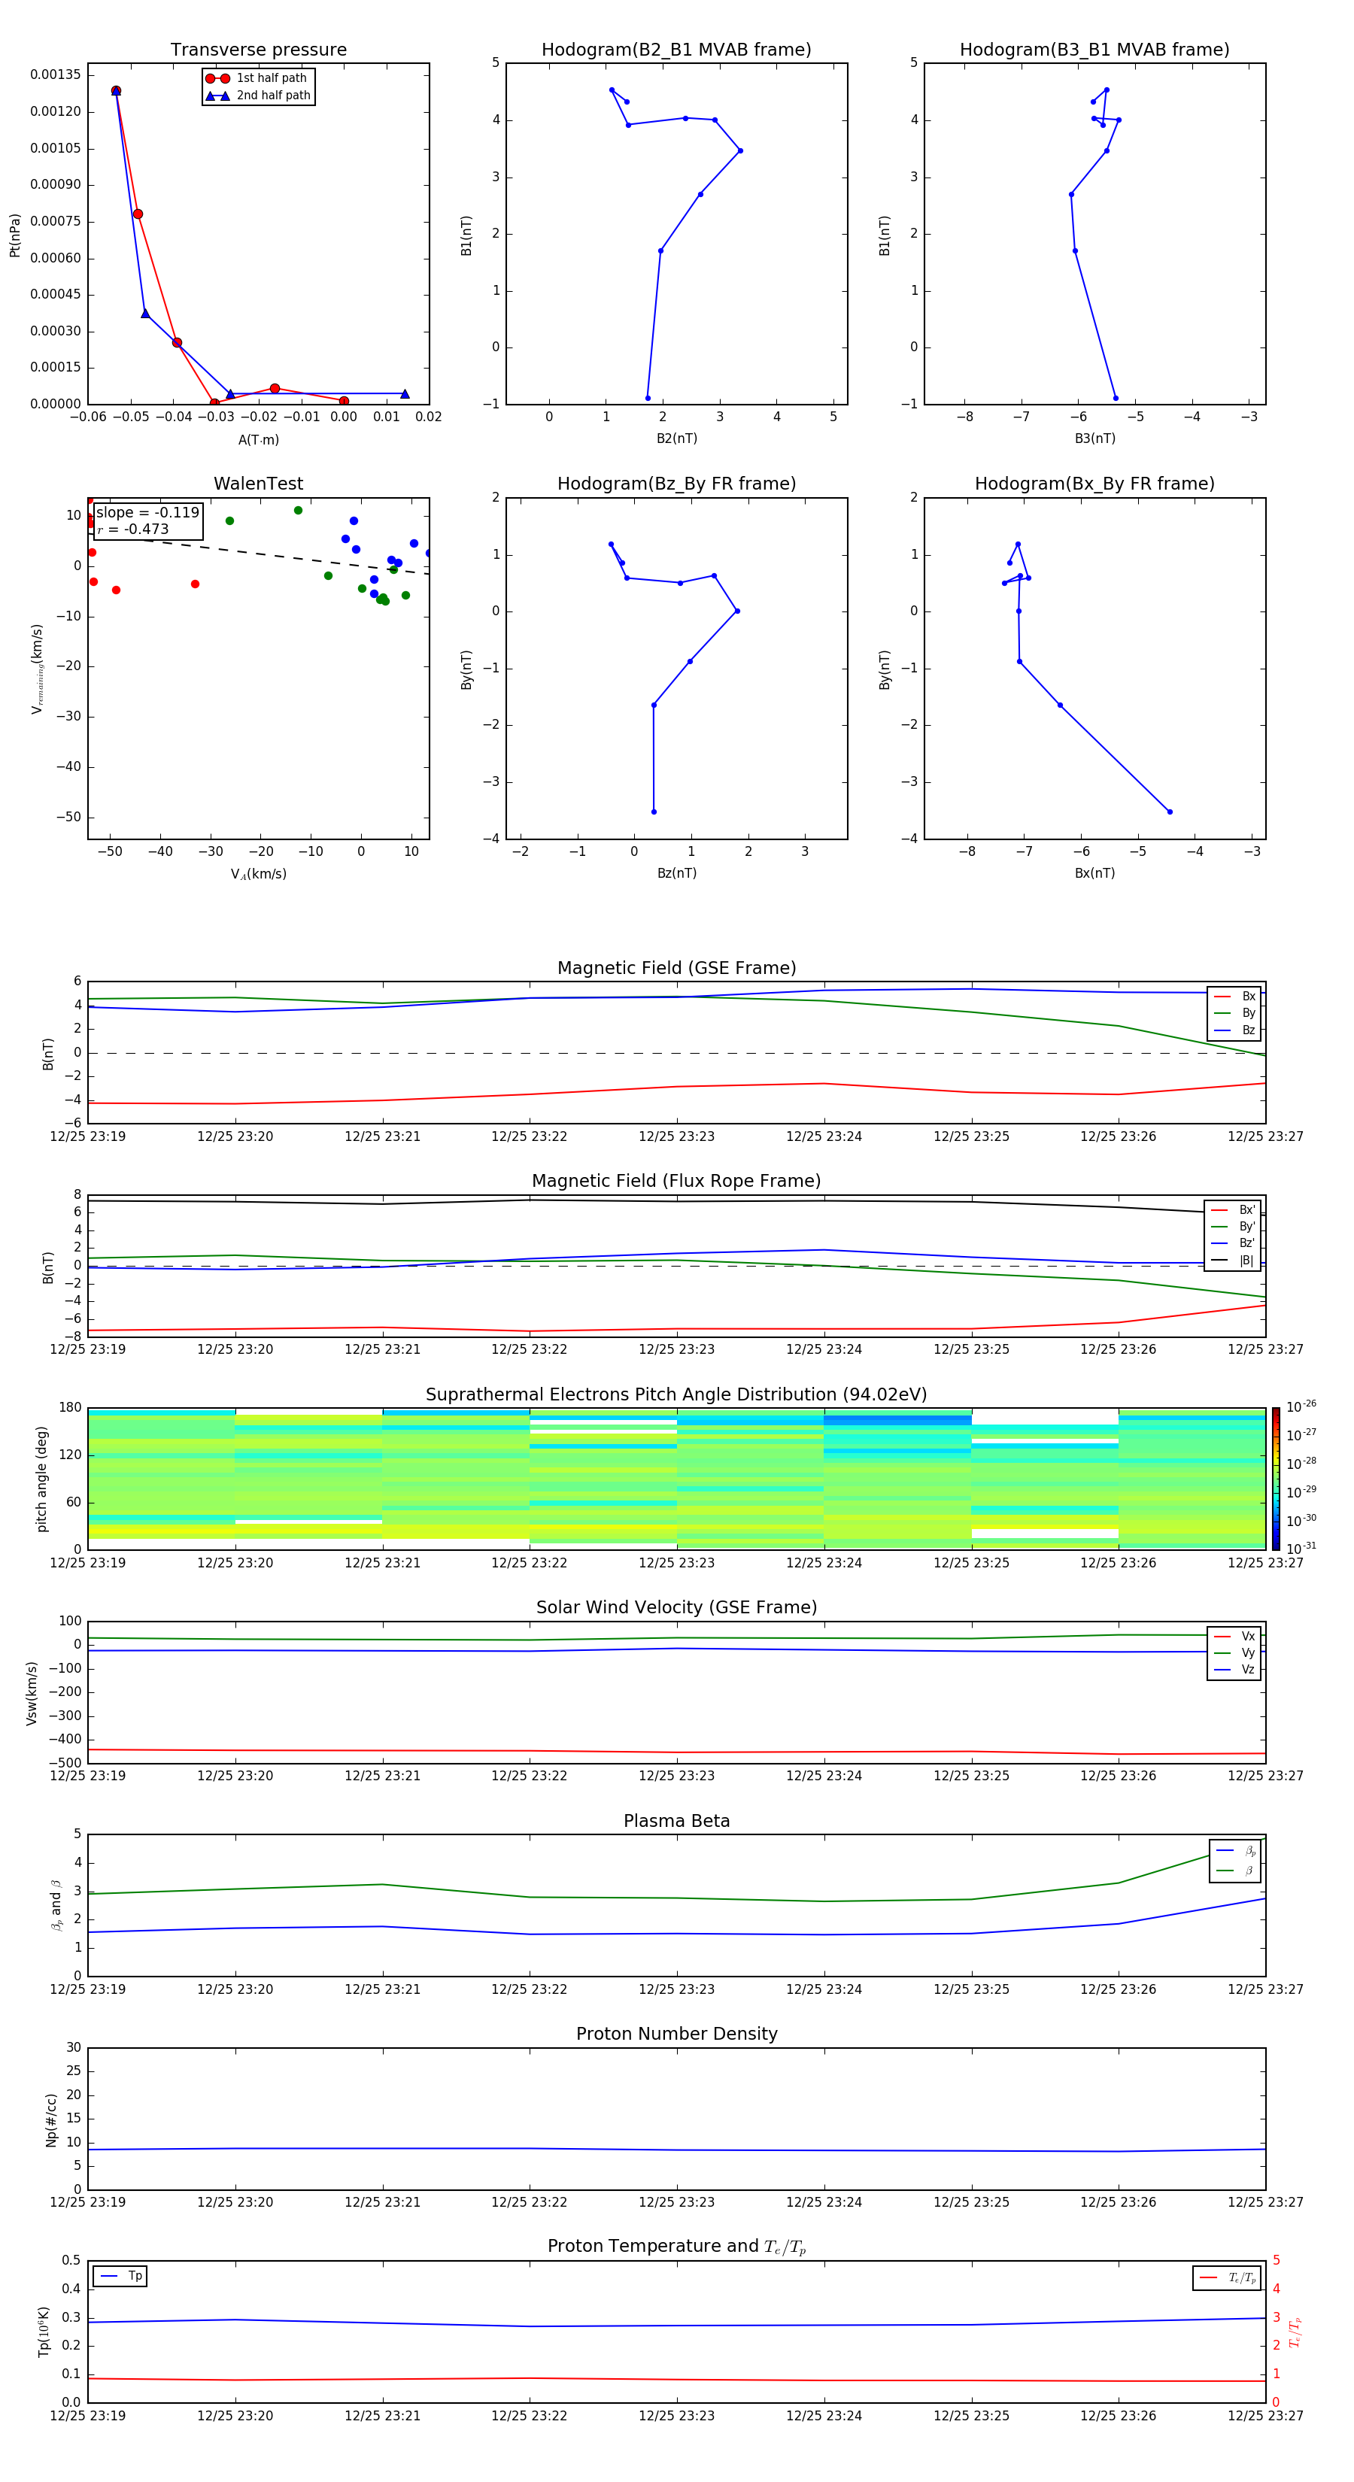This screenshot has height=2482, width=1354.
Task: Click '12/25 23:23' tick under GSE magnetic field
Action: [676, 1137]
